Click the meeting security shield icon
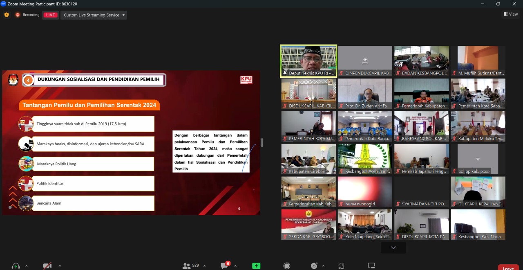Viewport: 523px width, 270px height. (7, 15)
